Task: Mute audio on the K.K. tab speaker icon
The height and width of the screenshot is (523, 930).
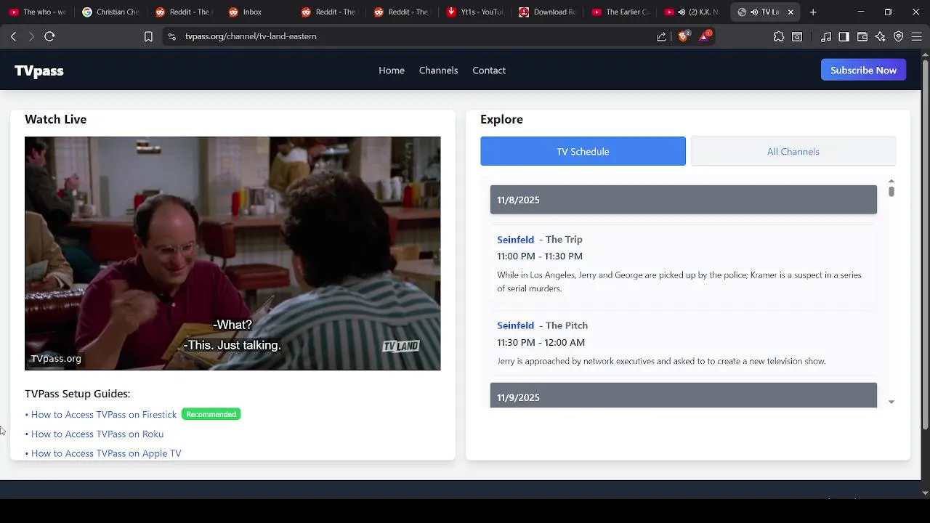Action: [x=682, y=12]
